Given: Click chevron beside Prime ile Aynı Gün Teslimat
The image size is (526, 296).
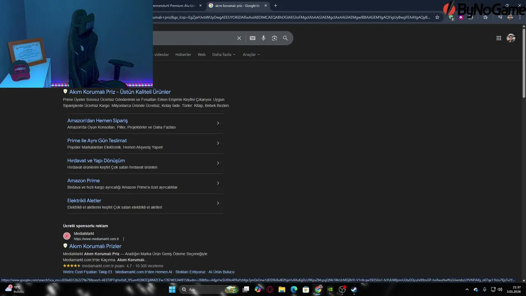Looking at the screenshot, I should [218, 143].
